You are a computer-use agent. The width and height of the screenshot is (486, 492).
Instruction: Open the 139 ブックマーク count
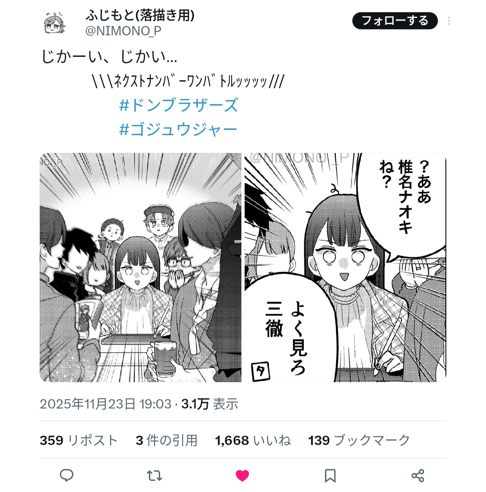click(359, 440)
